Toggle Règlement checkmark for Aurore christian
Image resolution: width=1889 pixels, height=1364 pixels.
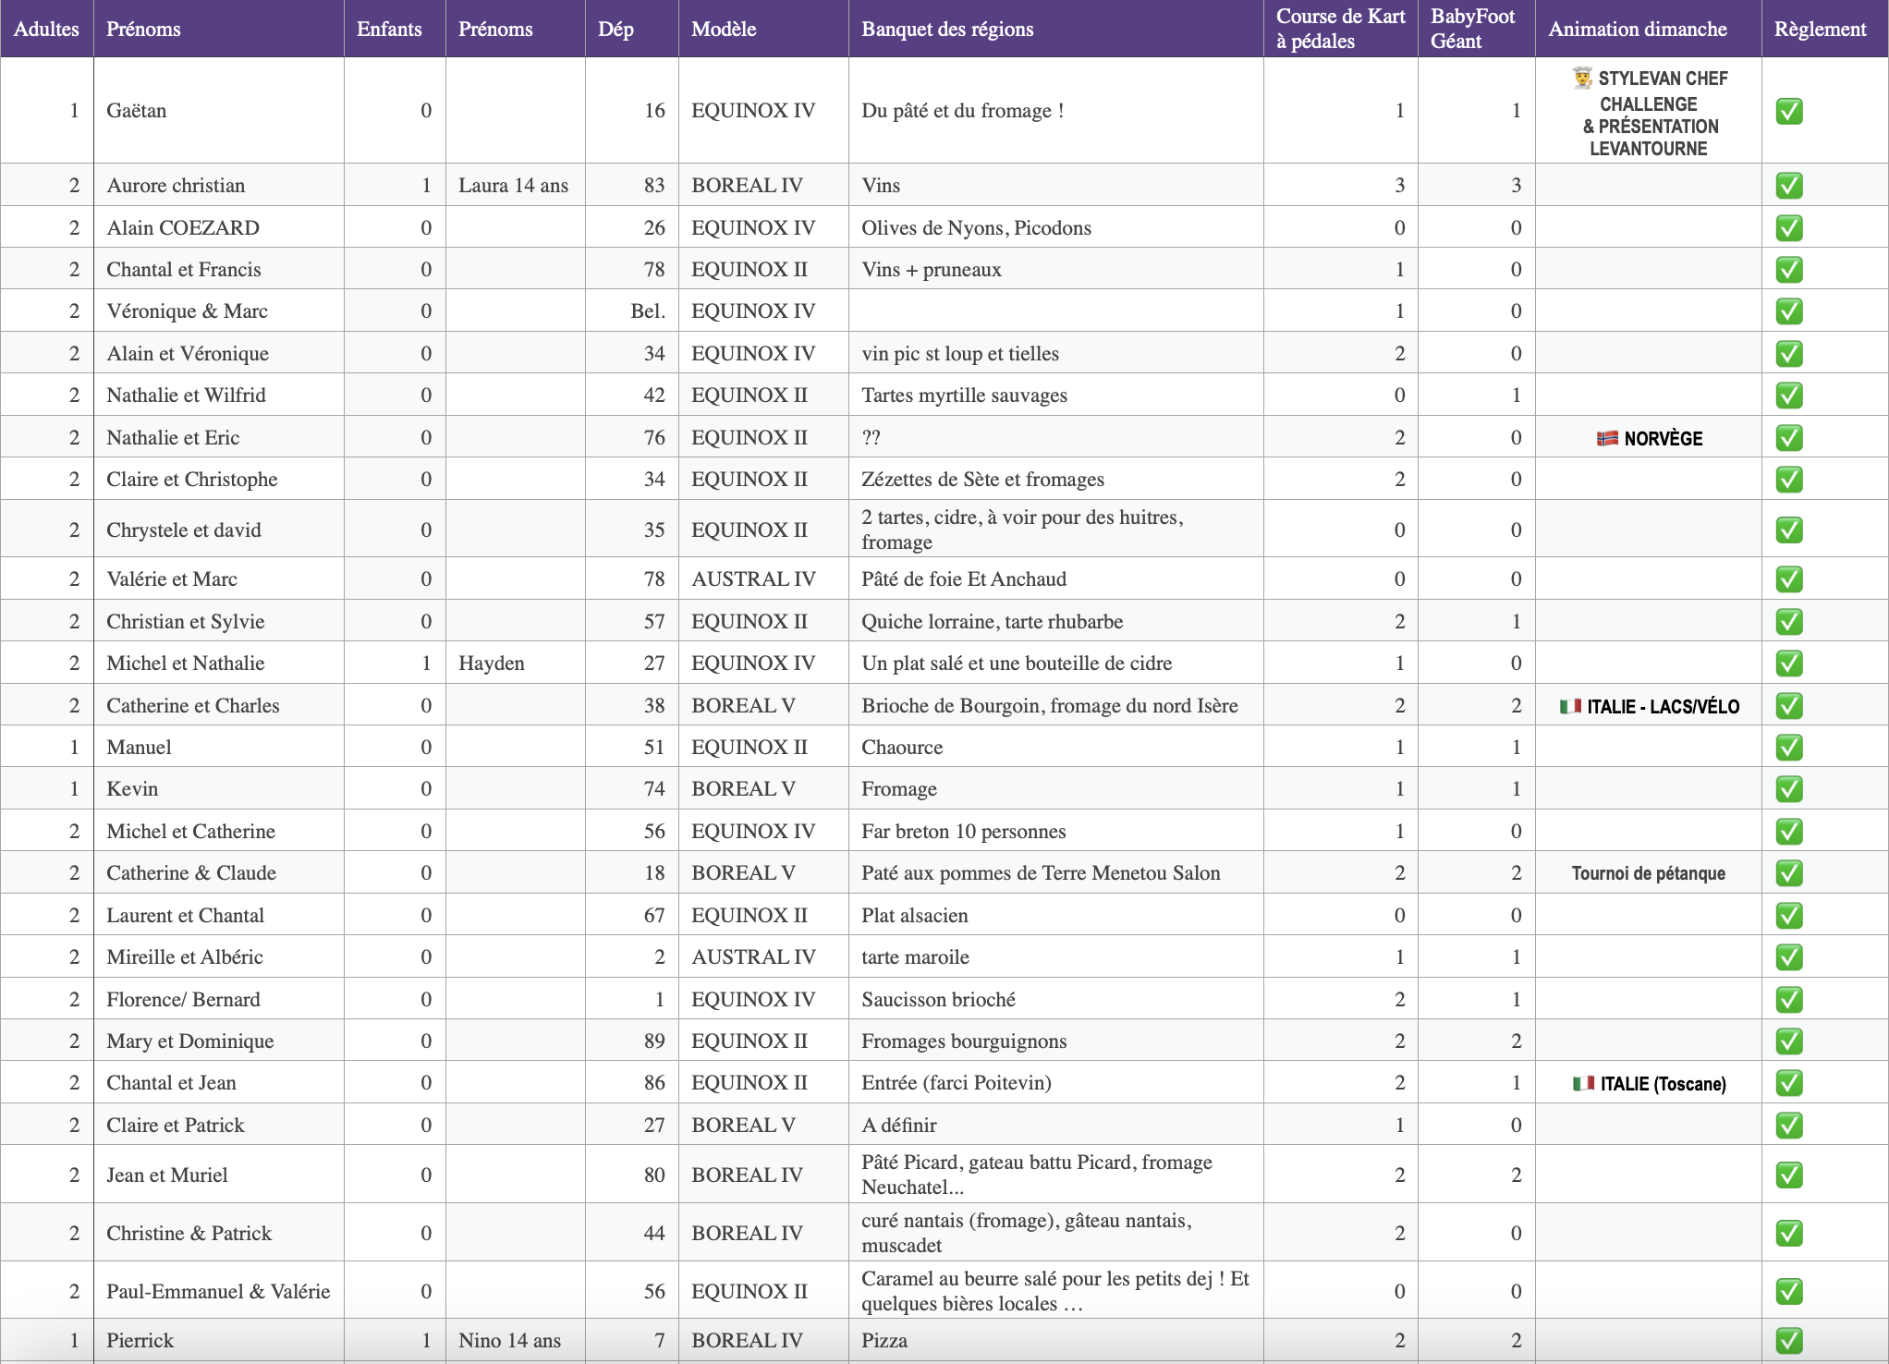coord(1789,185)
